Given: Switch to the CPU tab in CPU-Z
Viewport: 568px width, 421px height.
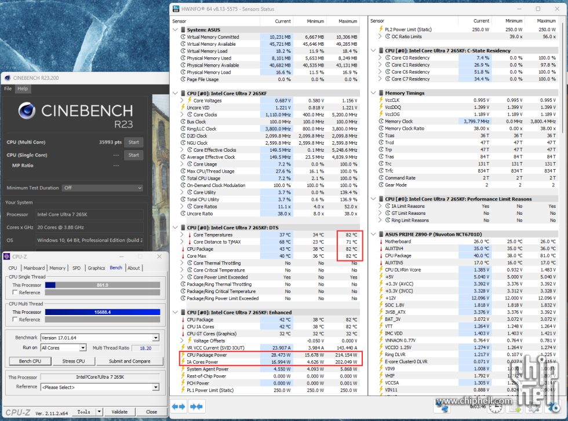Looking at the screenshot, I should (x=13, y=268).
